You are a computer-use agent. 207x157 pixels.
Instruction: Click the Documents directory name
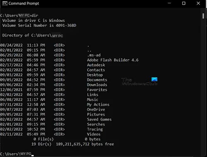coord(97,80)
